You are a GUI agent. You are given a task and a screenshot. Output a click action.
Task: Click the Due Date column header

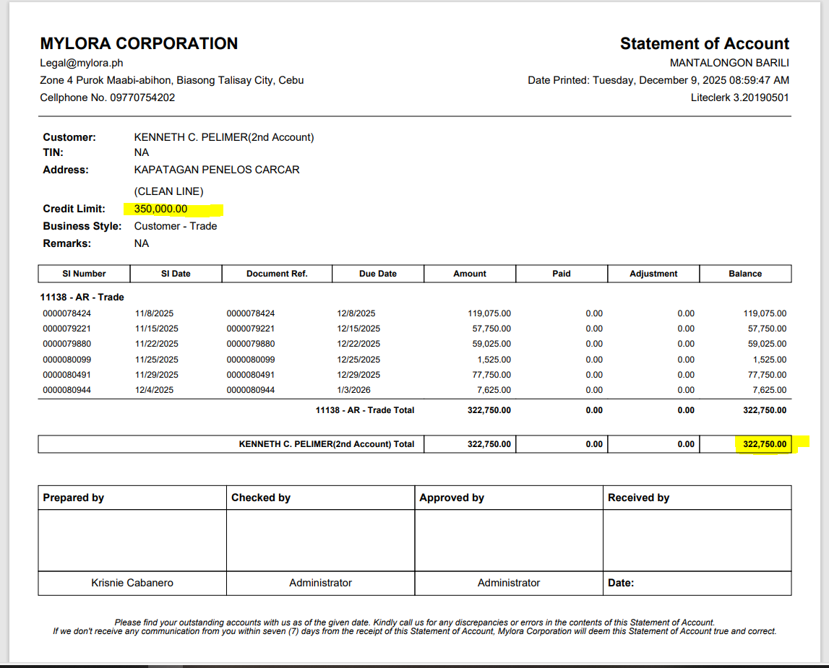click(x=377, y=274)
